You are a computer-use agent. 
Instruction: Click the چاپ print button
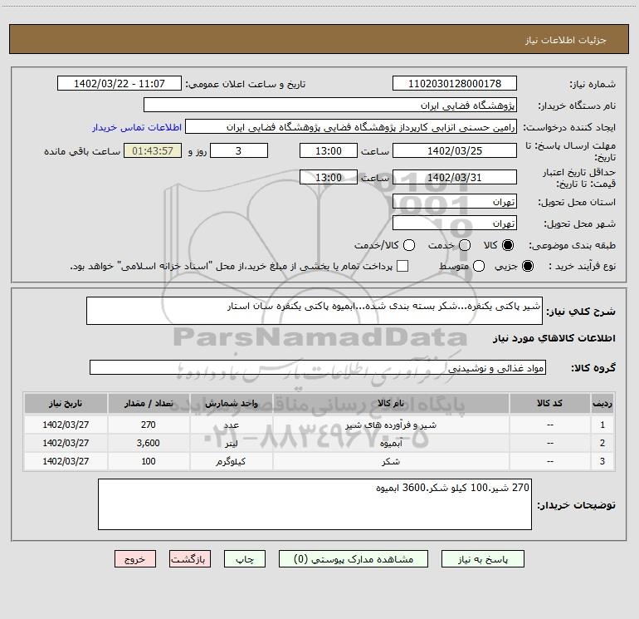click(x=245, y=559)
